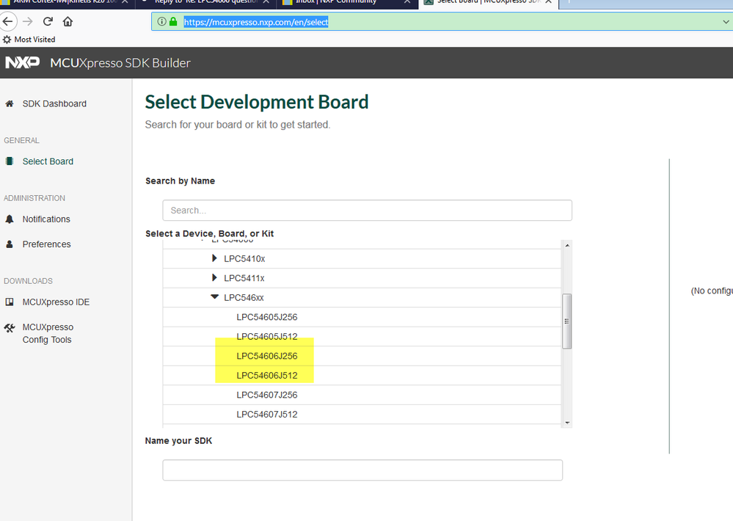Click the Preferences person icon
Image resolution: width=733 pixels, height=521 pixels.
click(10, 244)
